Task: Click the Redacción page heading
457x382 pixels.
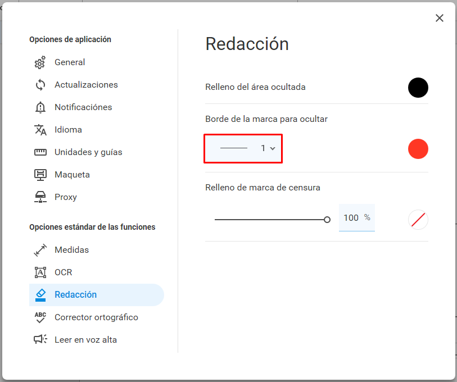Action: 247,44
